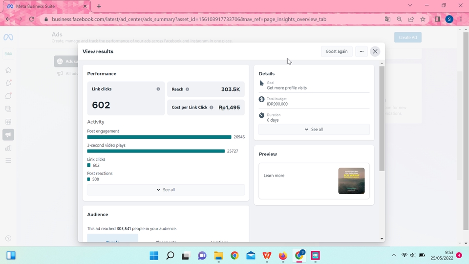Open more options ellipsis in View results
This screenshot has height=264, width=469.
pyautogui.click(x=362, y=51)
